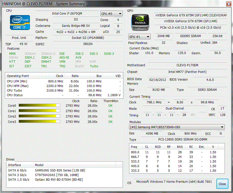Viewport: 233px width, 193px height.
Task: Click the EM64T feature label
Action: (x=46, y=62)
